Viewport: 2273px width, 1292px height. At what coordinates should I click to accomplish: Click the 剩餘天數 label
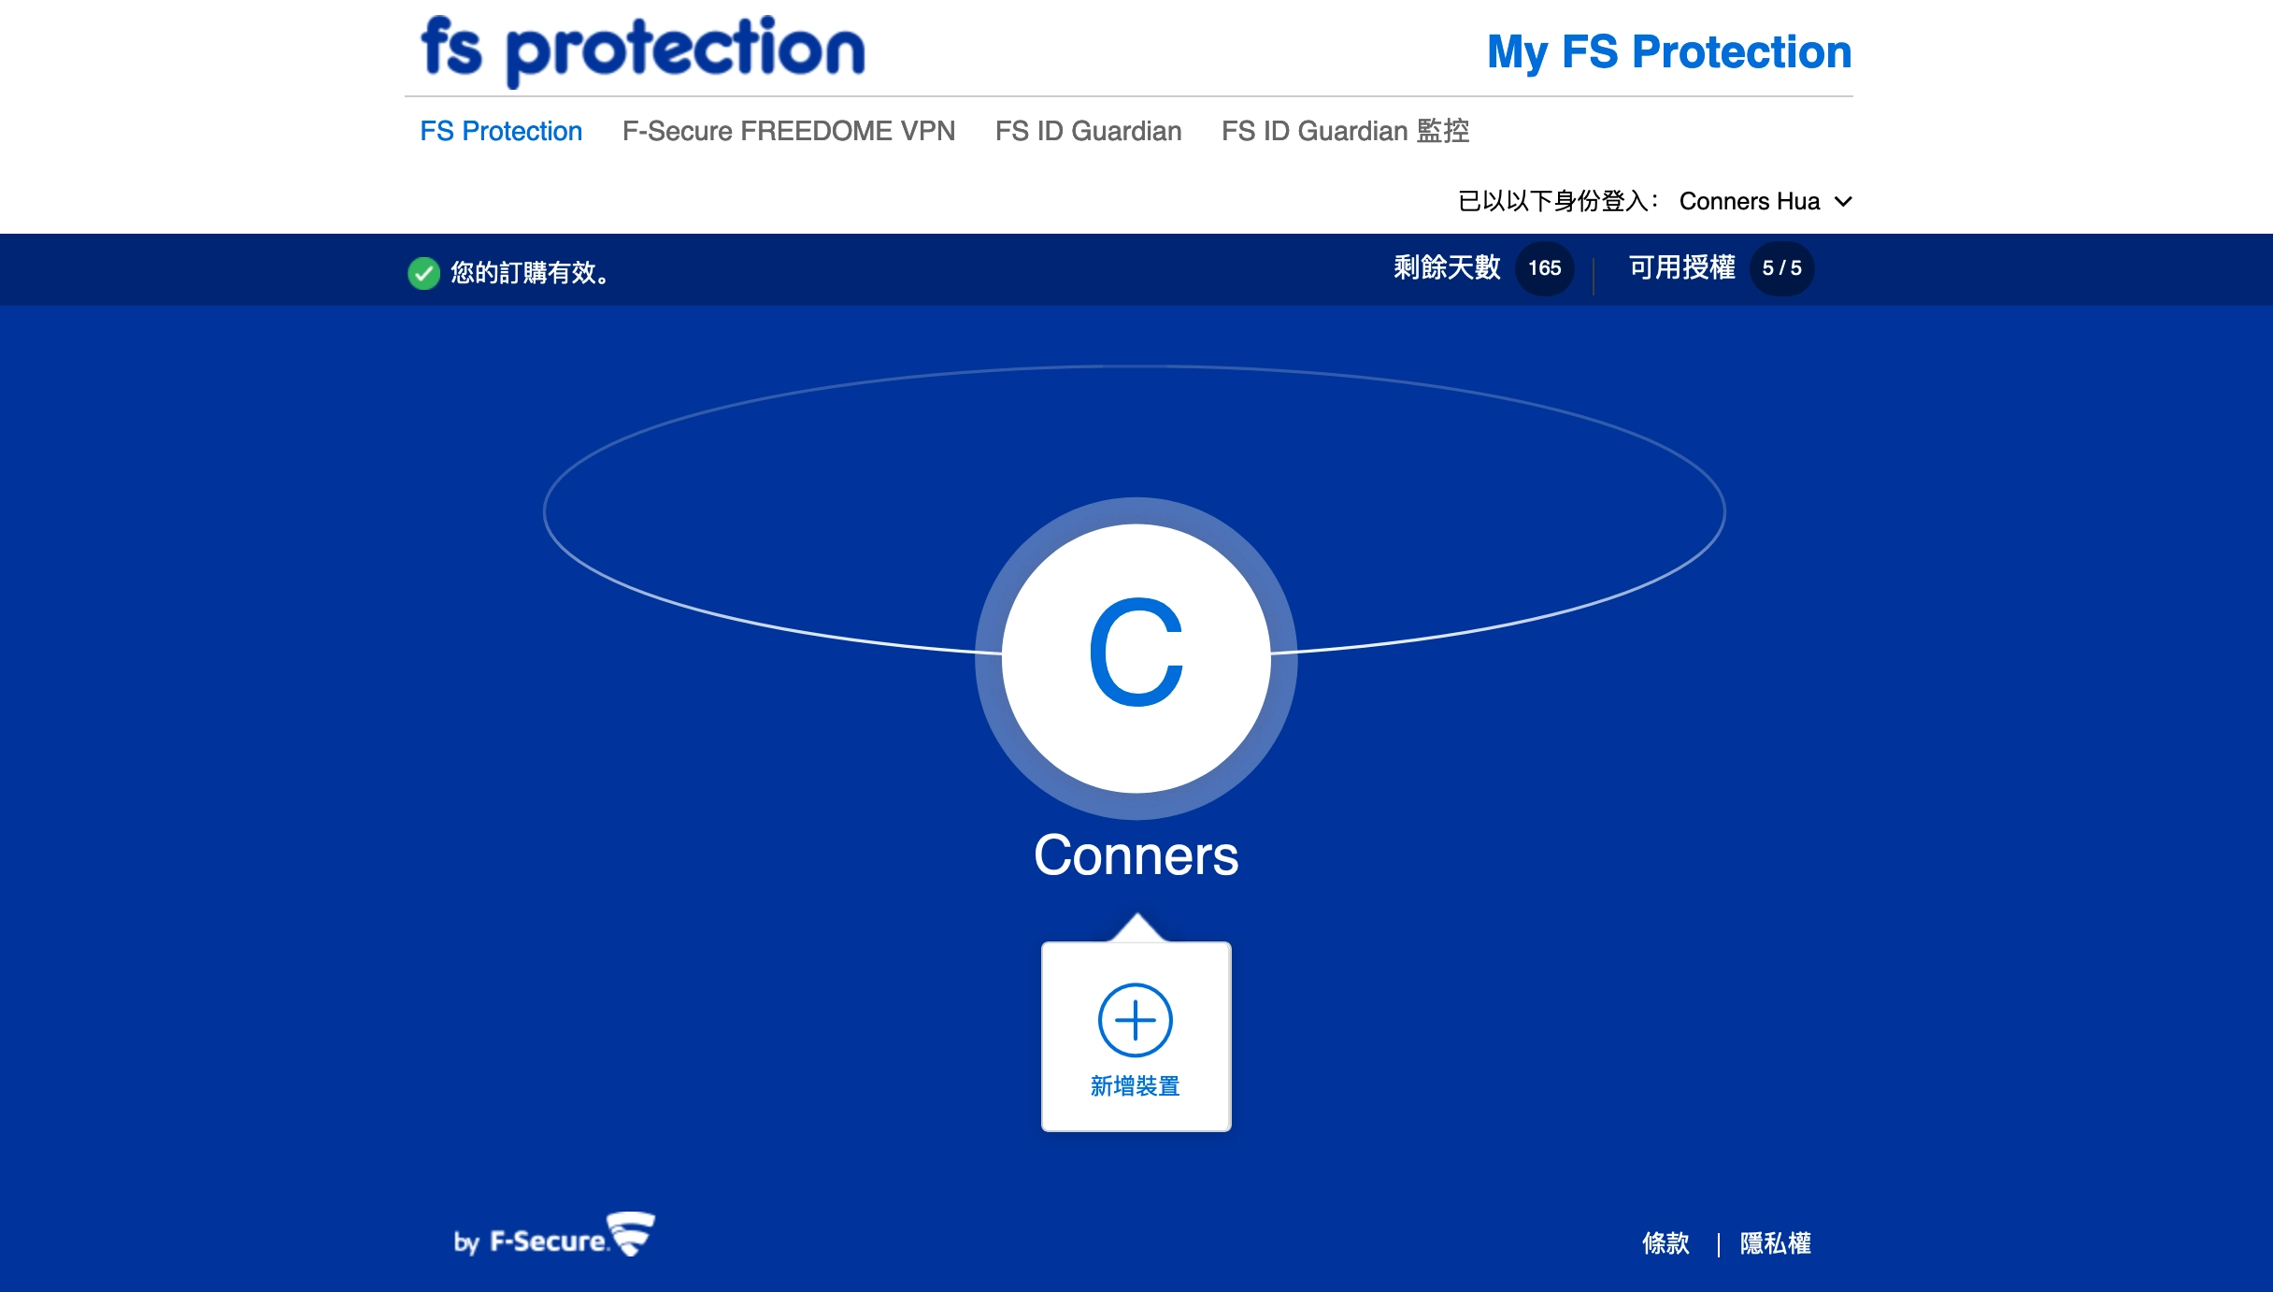[1447, 268]
